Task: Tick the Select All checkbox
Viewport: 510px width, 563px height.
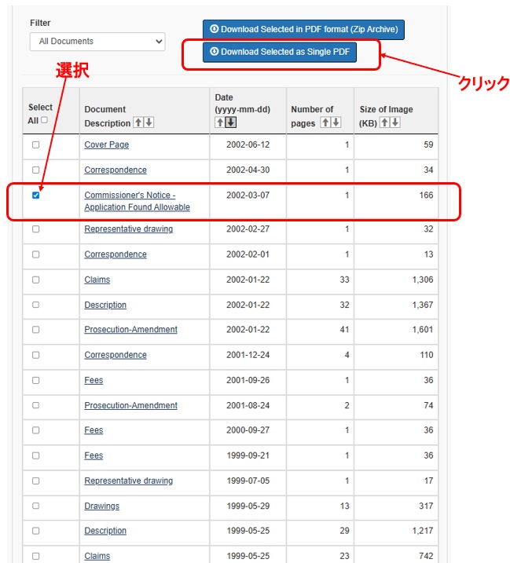Action: [x=44, y=120]
